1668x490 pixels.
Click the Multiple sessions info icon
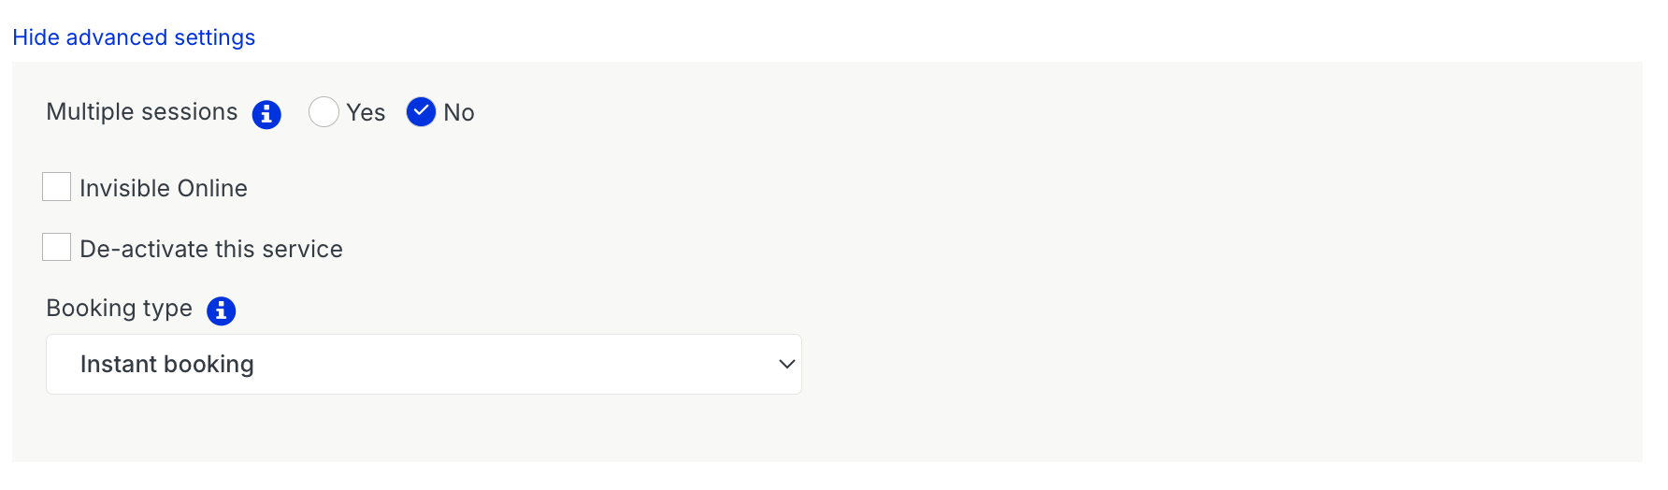[x=266, y=114]
